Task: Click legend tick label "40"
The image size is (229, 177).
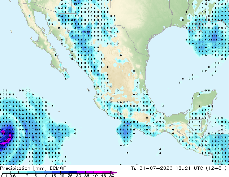Action: pyautogui.click(x=95, y=176)
